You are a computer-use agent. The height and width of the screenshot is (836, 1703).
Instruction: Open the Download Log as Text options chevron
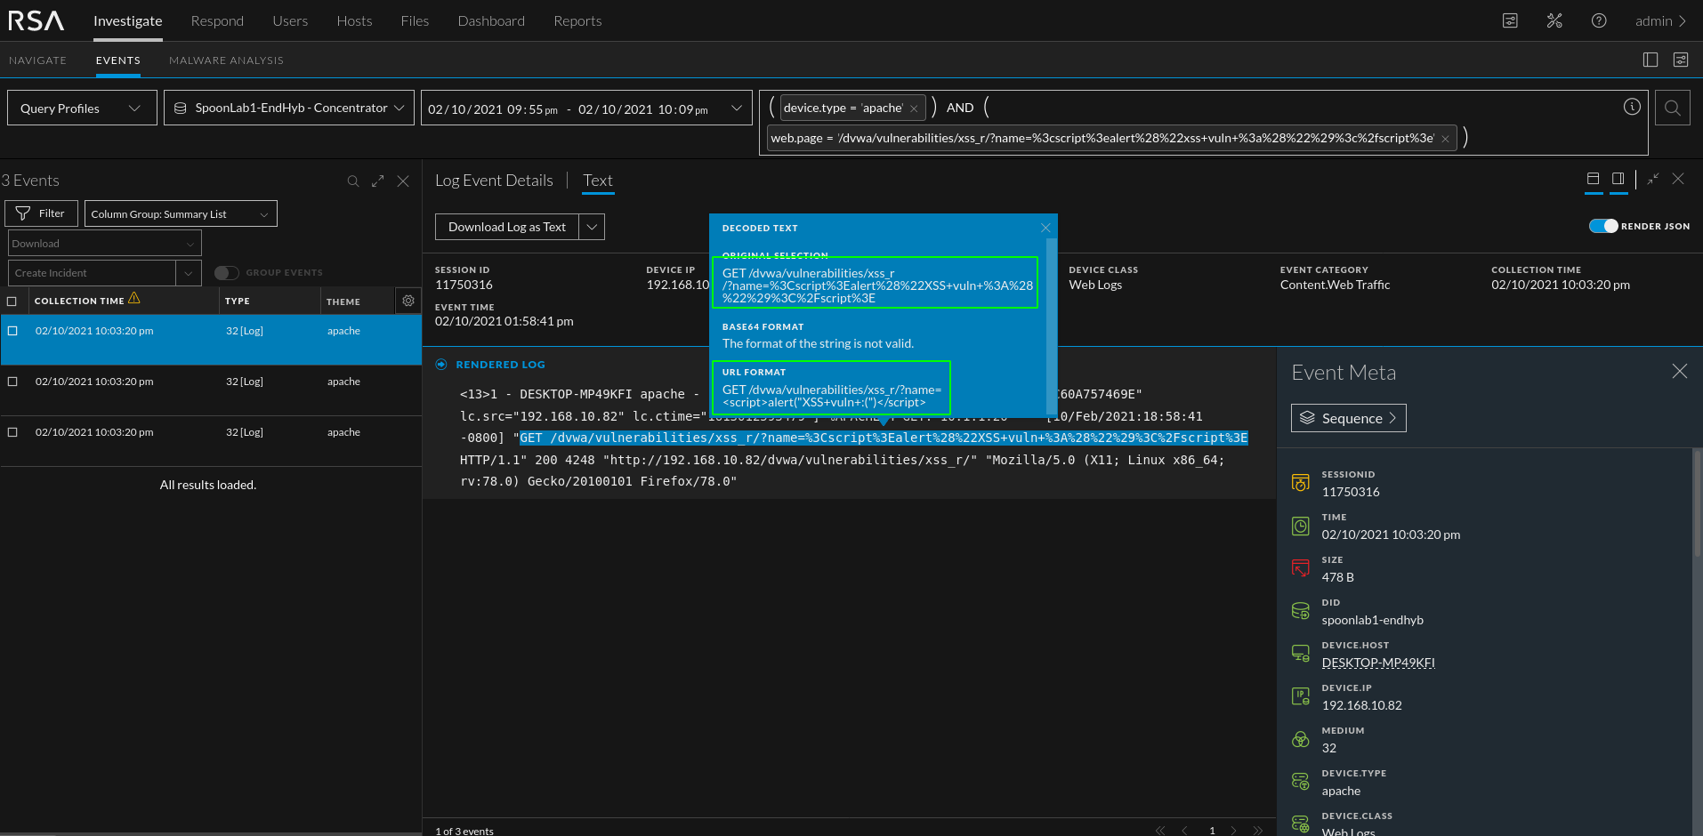tap(591, 227)
